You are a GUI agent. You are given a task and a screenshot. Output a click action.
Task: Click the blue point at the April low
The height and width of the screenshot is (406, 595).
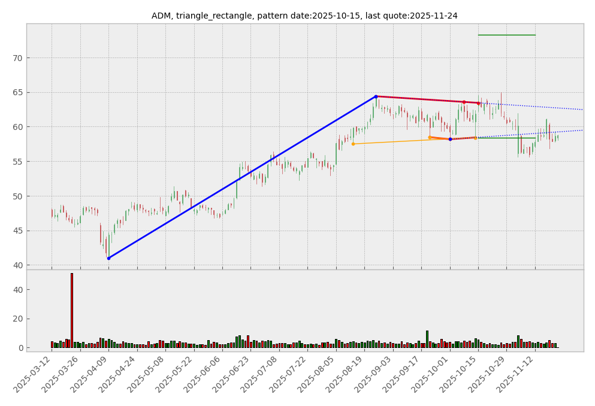point(108,258)
